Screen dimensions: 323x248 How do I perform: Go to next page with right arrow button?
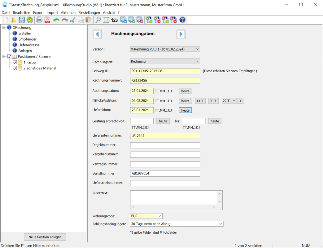pyautogui.click(x=181, y=34)
